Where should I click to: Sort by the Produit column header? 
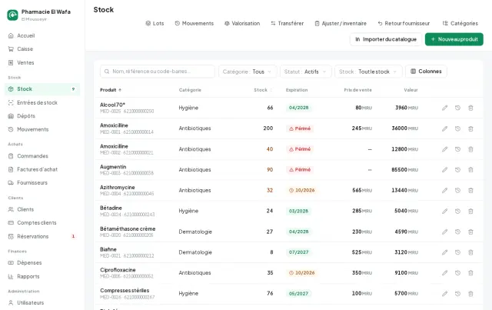(111, 90)
